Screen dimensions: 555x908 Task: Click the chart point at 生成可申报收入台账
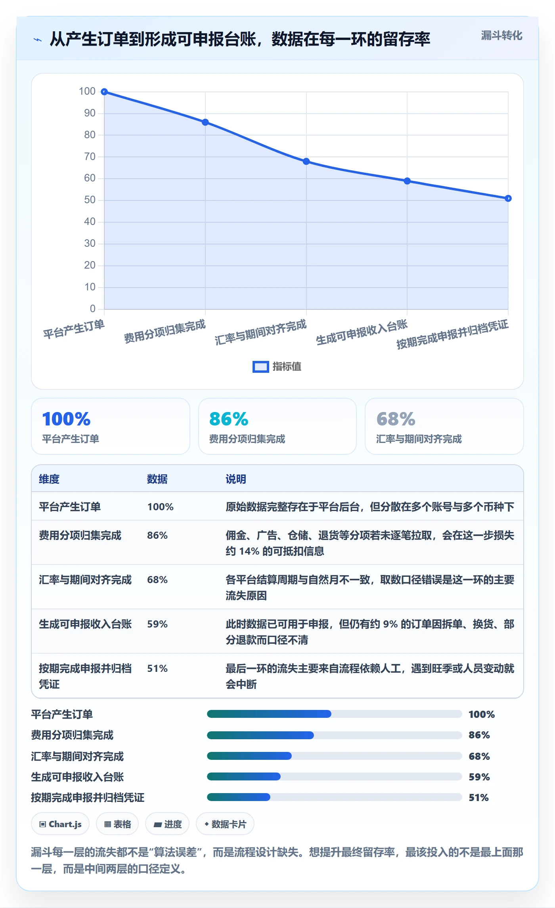(x=407, y=181)
